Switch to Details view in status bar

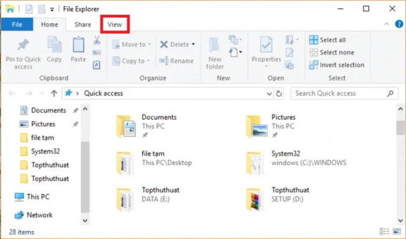click(x=384, y=231)
